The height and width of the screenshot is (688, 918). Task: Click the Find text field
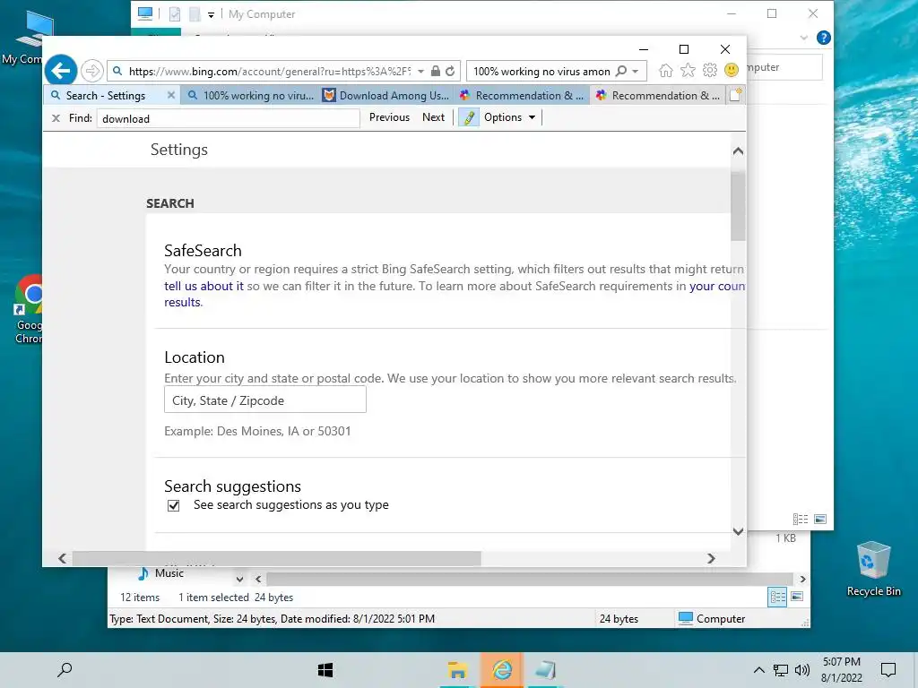[229, 118]
